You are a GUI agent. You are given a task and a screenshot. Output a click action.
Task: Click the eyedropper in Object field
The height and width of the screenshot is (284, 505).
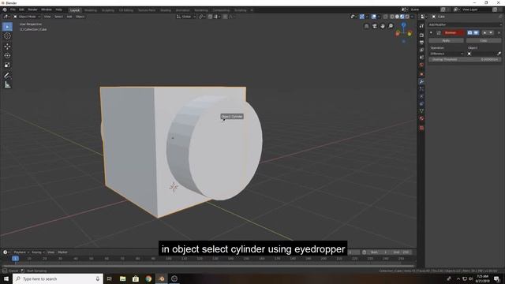click(x=499, y=54)
